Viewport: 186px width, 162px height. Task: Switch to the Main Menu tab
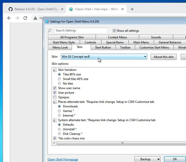(x=141, y=42)
